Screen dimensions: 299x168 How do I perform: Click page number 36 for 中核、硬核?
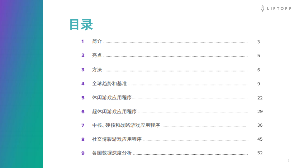pyautogui.click(x=260, y=125)
